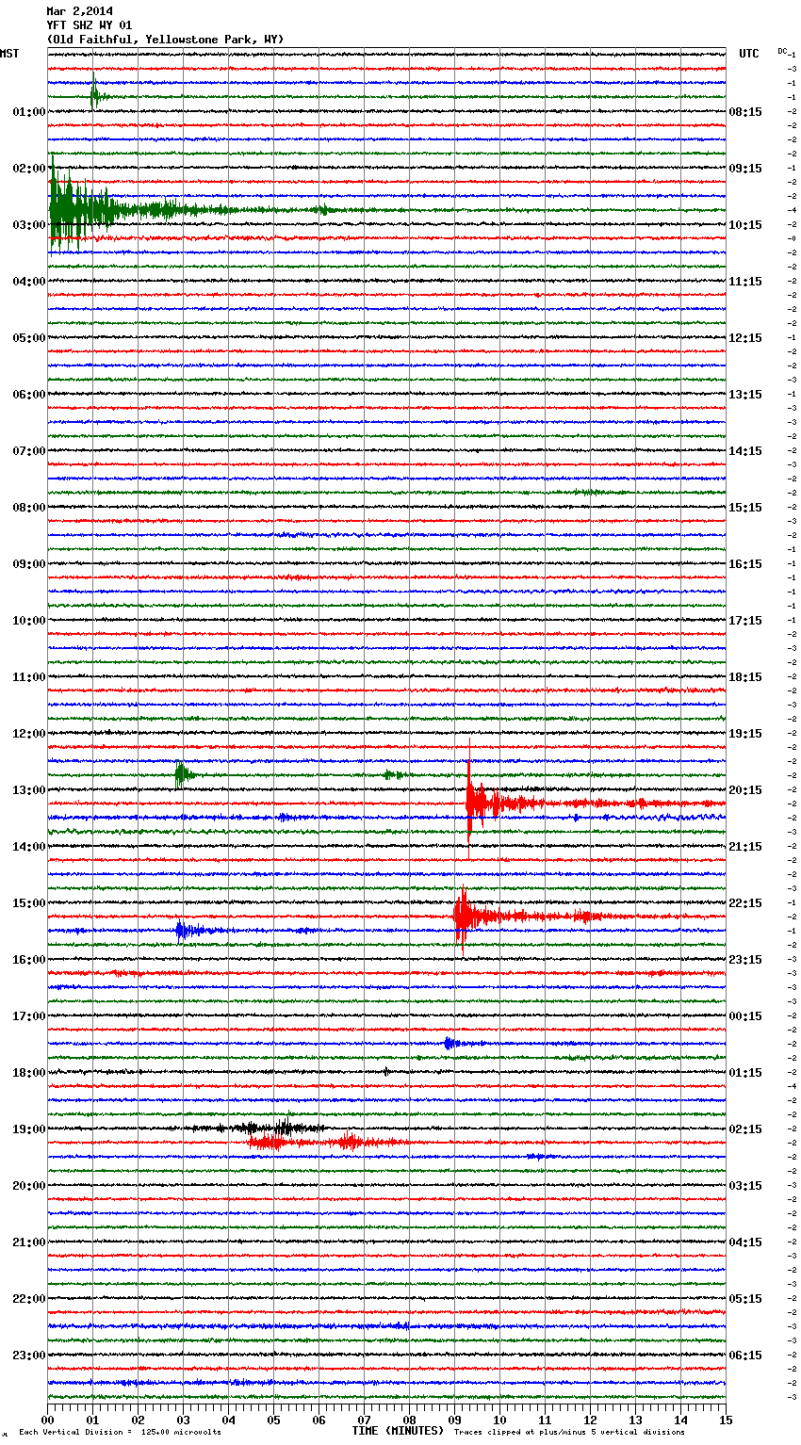Click the "12:15" UTC time label

[x=745, y=338]
